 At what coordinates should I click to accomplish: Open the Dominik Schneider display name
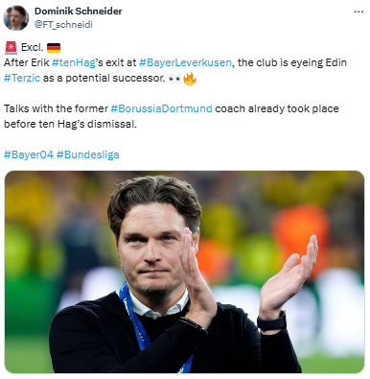78,12
